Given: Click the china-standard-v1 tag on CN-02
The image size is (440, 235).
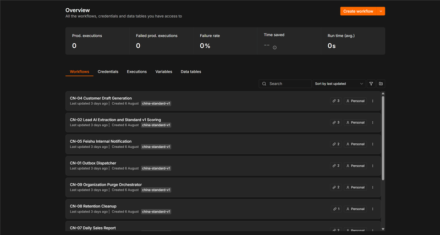Looking at the screenshot, I should click(x=156, y=125).
